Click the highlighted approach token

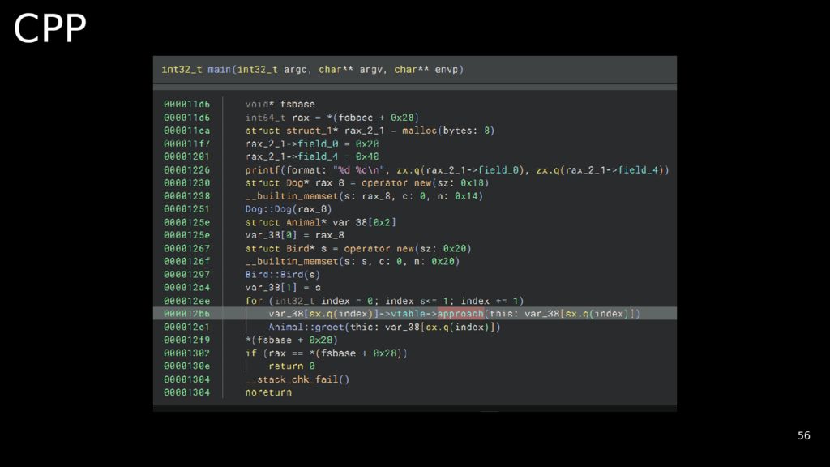(x=460, y=314)
